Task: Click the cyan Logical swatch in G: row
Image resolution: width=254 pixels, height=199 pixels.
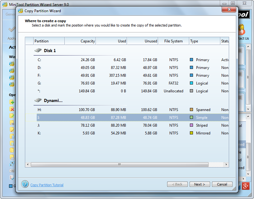Action: [x=191, y=83]
